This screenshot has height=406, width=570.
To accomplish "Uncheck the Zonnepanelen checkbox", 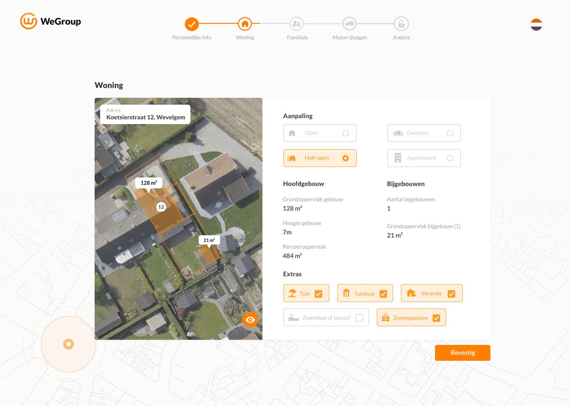I will pos(437,318).
